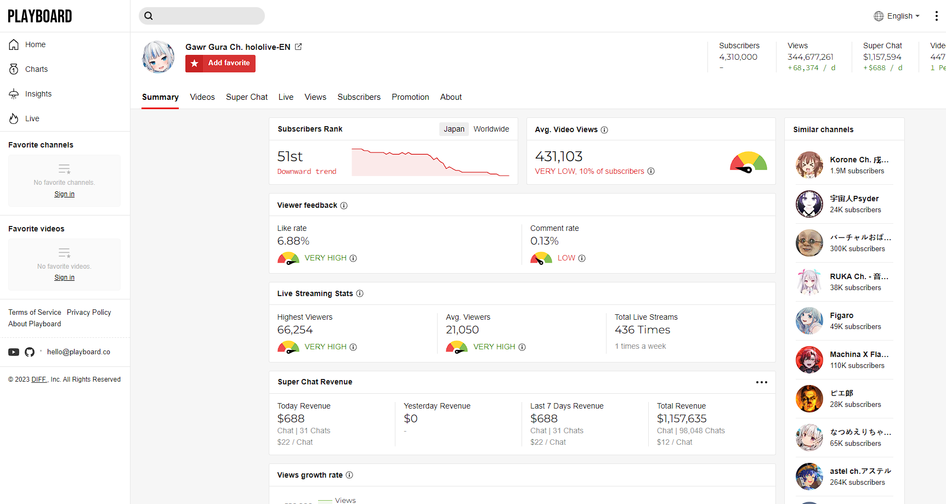This screenshot has height=504, width=946.
Task: Click info icon next to VERY LOW 10% of subscribers
Action: pos(651,171)
